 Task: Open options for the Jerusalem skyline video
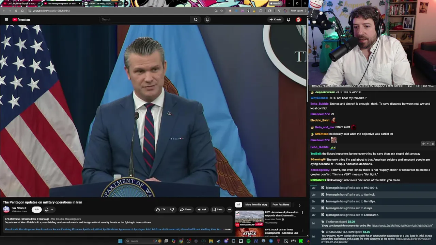point(302,213)
